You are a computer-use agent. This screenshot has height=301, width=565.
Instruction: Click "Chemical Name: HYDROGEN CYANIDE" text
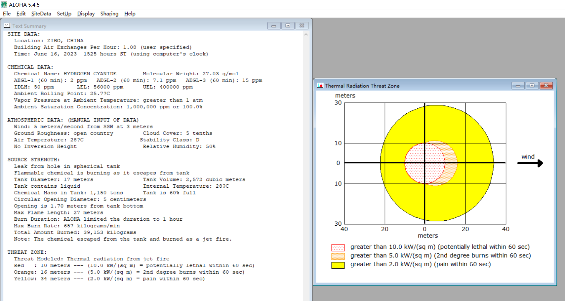[x=65, y=74]
